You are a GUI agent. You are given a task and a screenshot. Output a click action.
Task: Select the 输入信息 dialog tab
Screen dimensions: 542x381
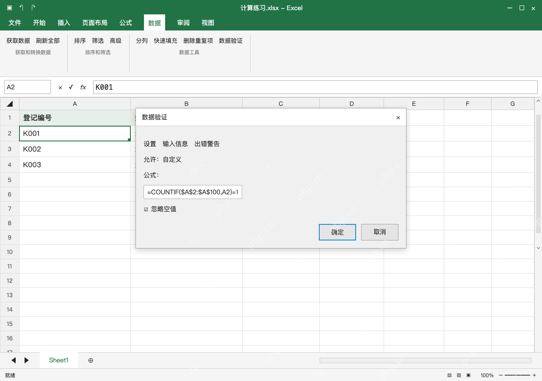click(x=175, y=144)
